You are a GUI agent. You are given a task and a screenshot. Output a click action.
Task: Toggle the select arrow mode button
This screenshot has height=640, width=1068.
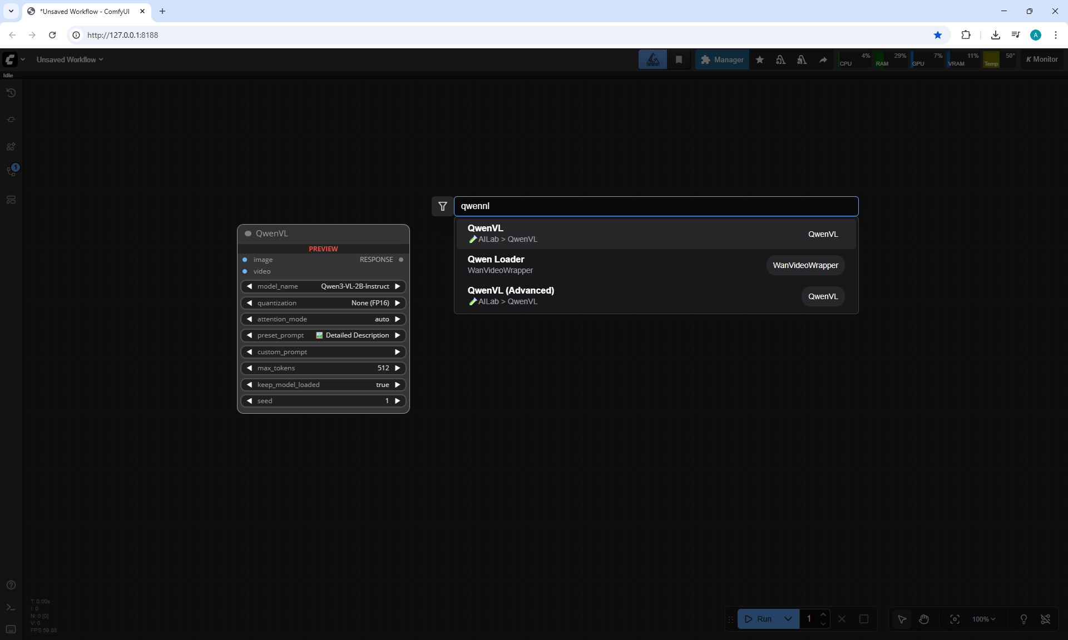coord(902,619)
